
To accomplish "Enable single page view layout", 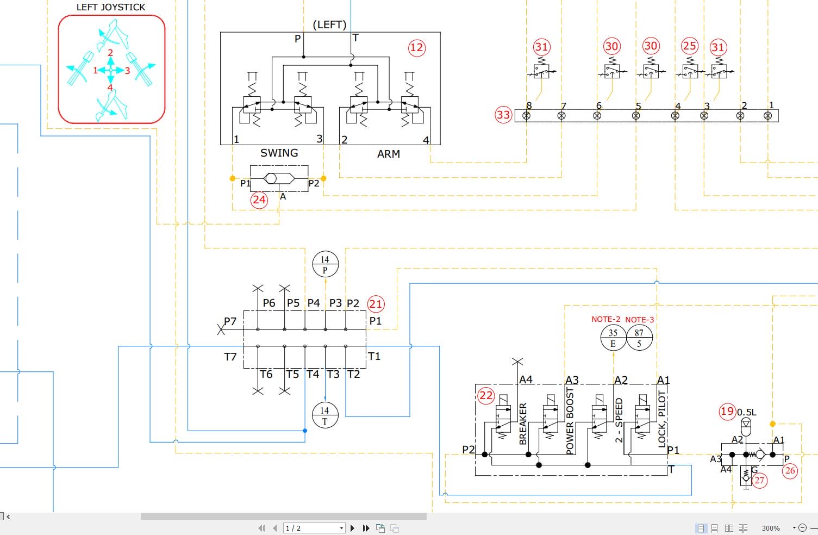I will tap(701, 527).
